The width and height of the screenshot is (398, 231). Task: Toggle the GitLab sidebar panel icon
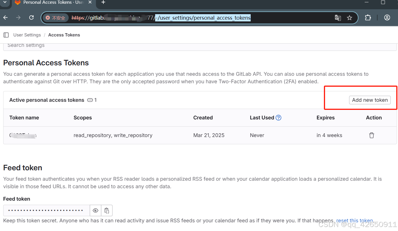click(6, 35)
